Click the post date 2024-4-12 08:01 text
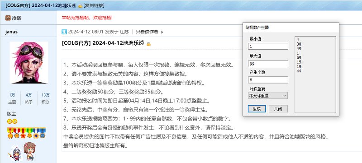 [86, 32]
